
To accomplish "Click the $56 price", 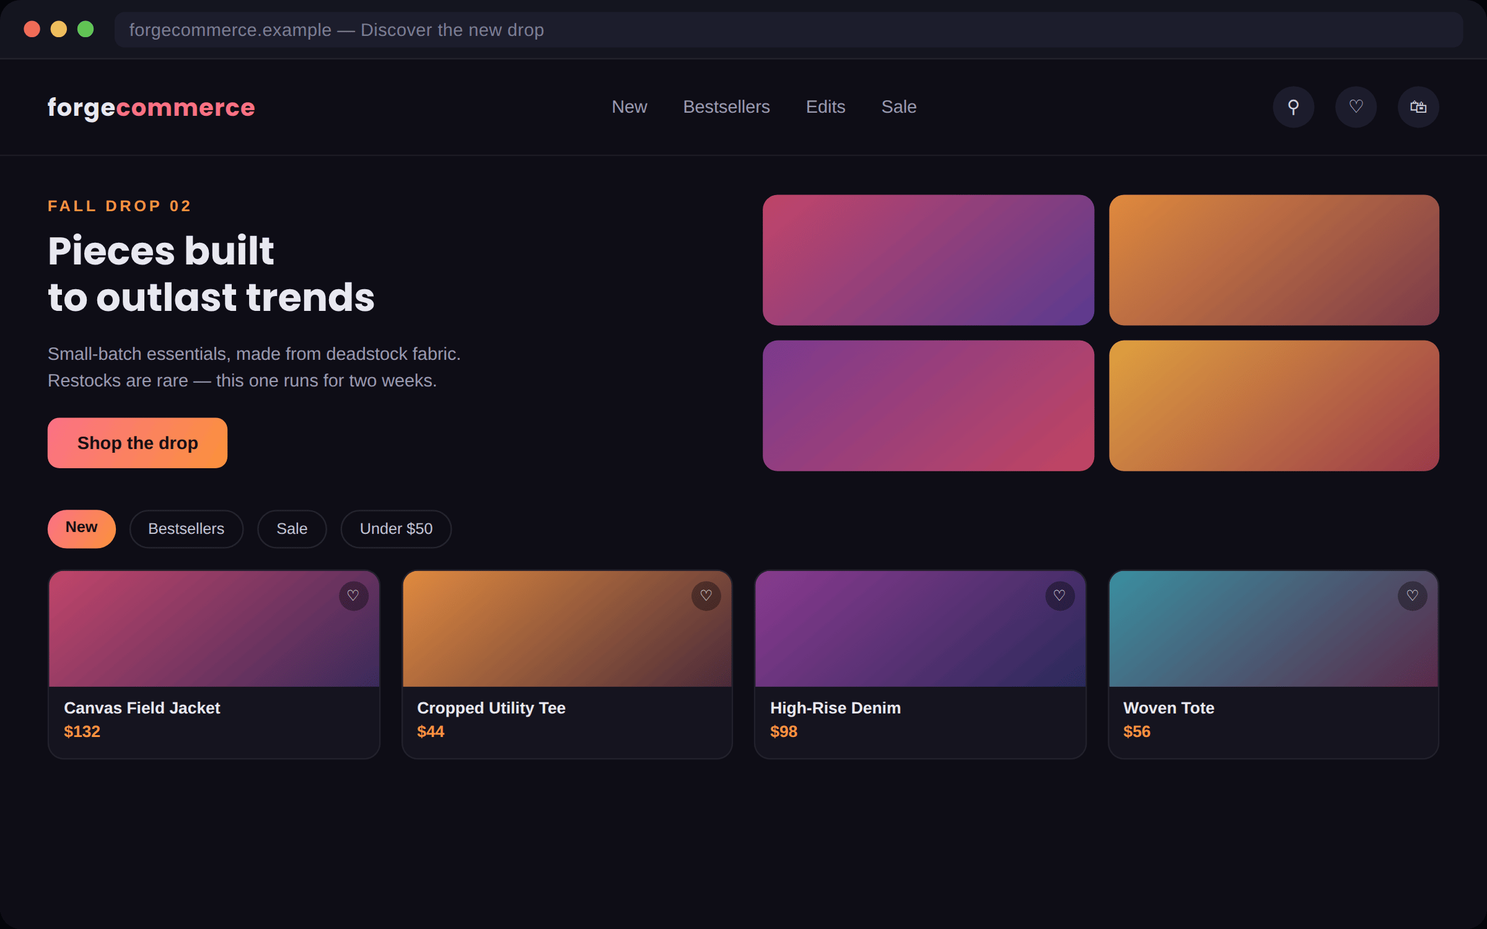I will (x=1137, y=731).
